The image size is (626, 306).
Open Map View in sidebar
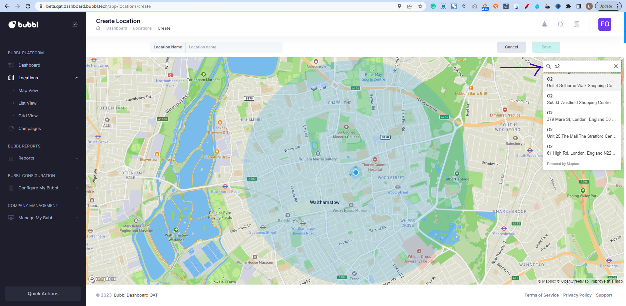click(x=28, y=90)
